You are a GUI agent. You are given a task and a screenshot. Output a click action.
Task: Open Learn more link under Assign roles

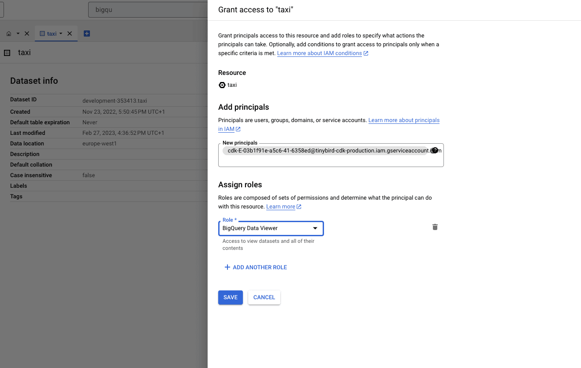pyautogui.click(x=281, y=207)
